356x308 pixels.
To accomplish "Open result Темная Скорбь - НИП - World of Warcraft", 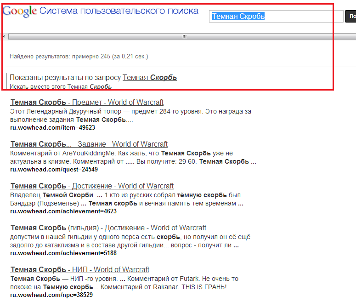I will tap(79, 269).
